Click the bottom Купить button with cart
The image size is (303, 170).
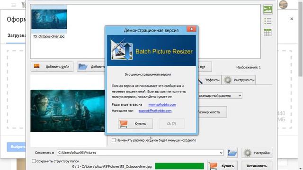click(x=222, y=166)
